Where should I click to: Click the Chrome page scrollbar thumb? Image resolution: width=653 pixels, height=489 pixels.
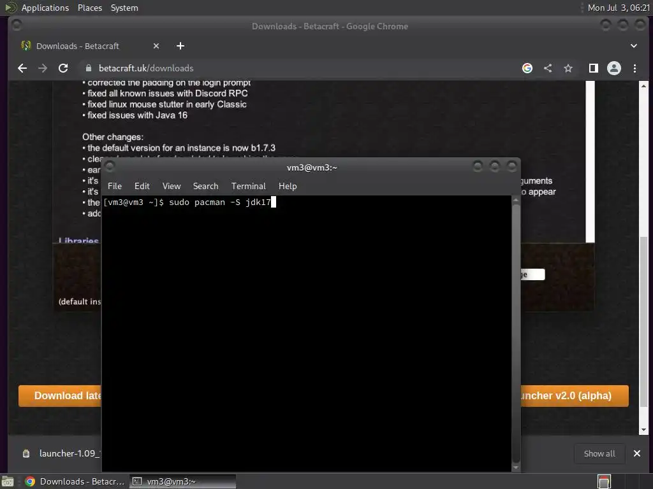pyautogui.click(x=643, y=320)
